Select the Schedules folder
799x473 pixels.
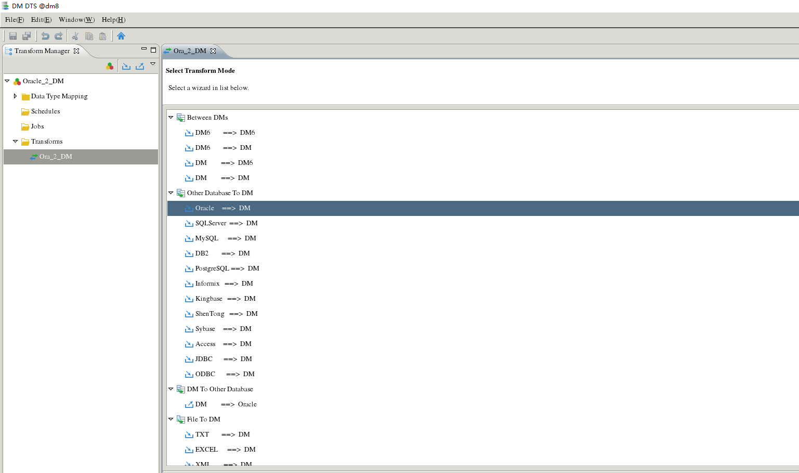click(45, 111)
